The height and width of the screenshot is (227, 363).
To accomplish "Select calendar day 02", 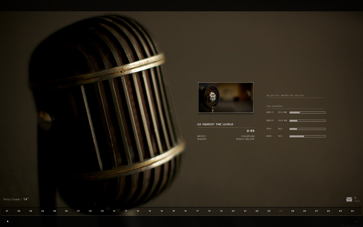I will tap(19, 211).
